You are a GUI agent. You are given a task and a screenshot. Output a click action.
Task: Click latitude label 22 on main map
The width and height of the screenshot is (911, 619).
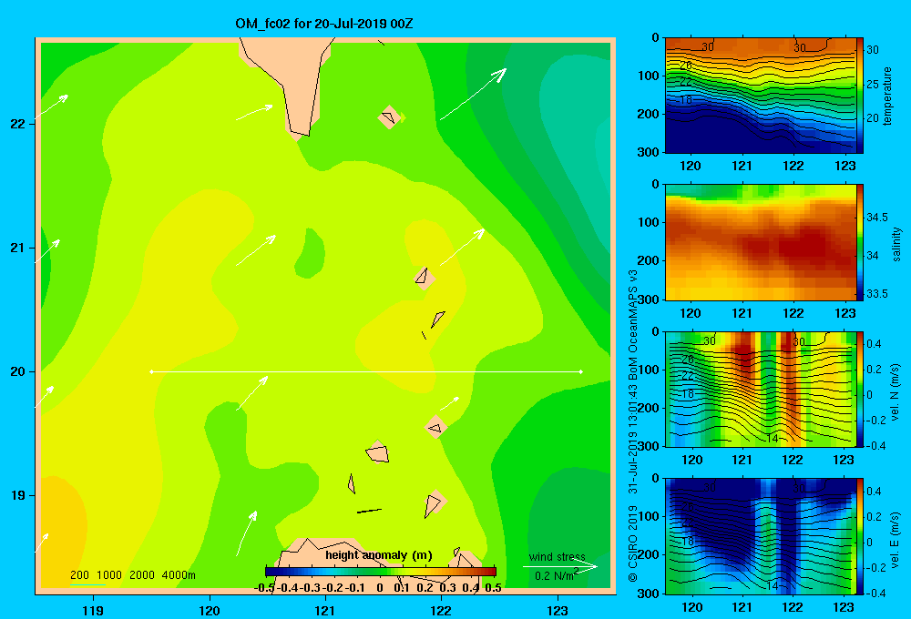tap(18, 125)
